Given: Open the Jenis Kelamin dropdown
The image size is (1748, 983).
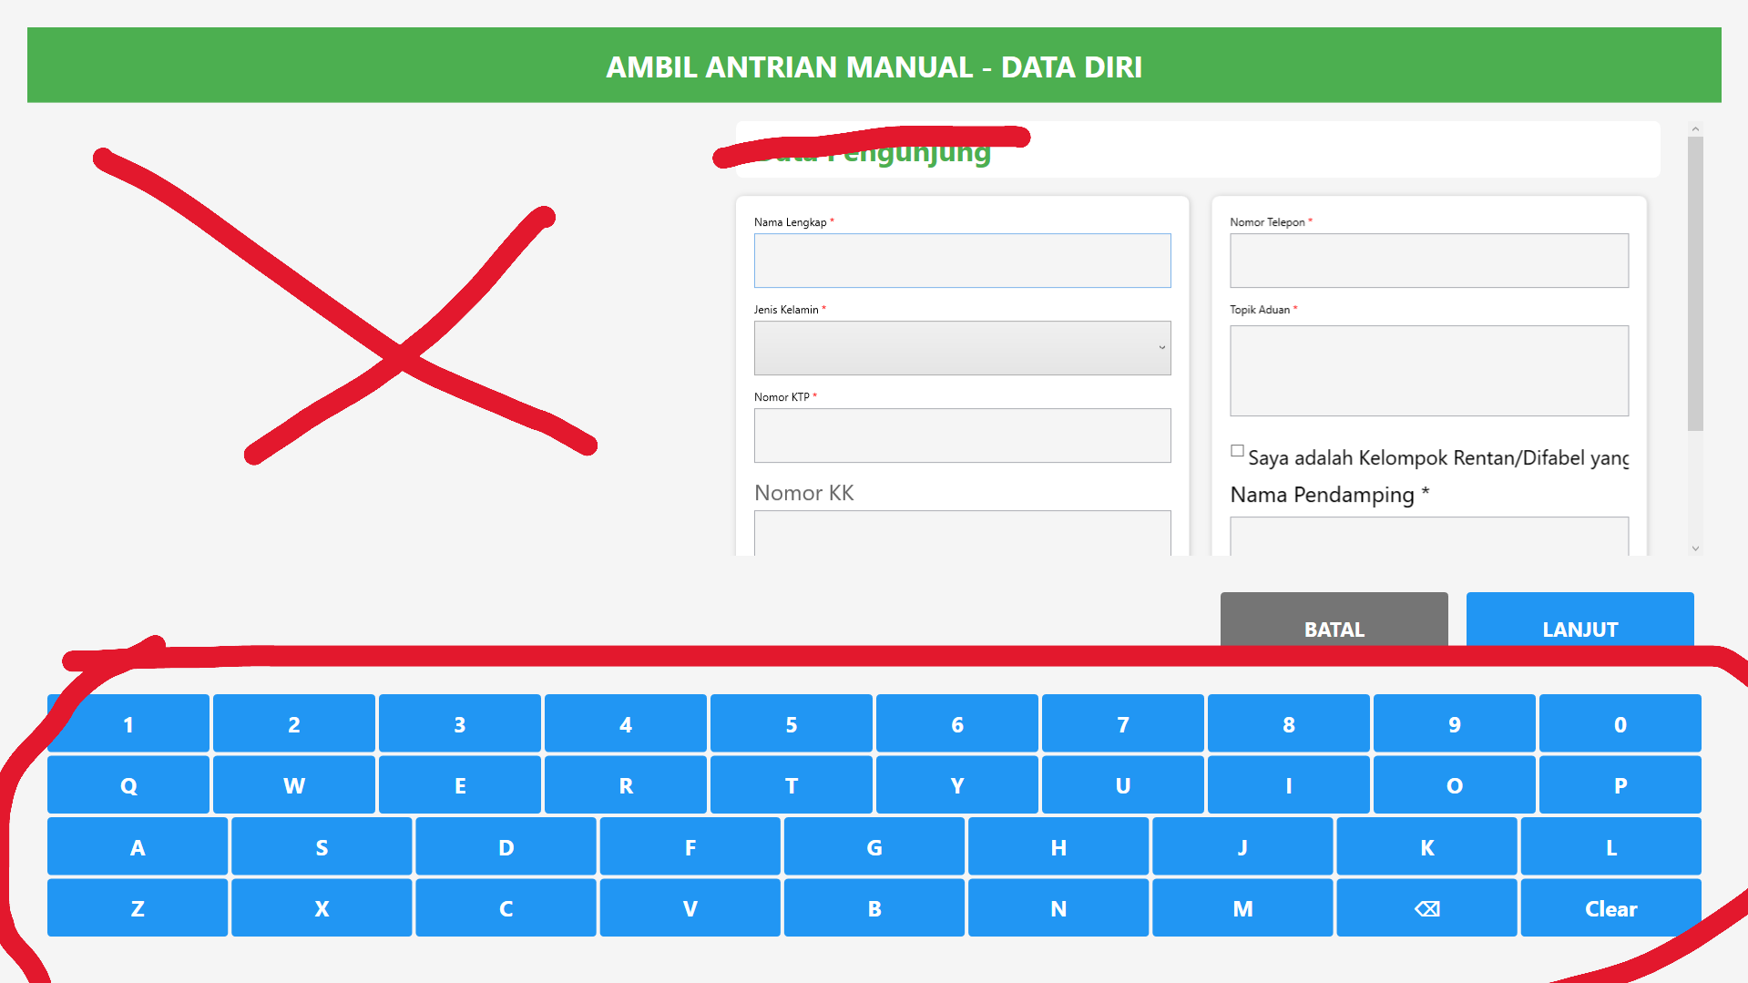Looking at the screenshot, I should [962, 348].
